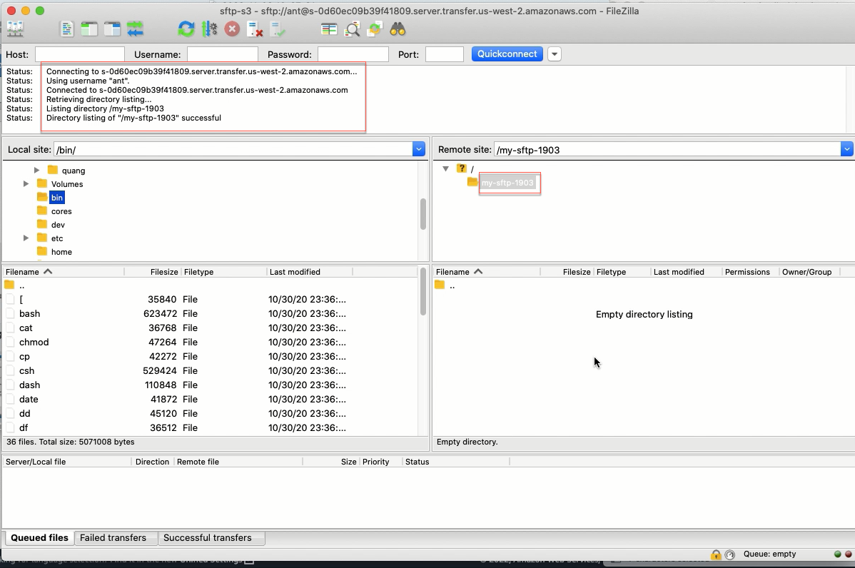Collapse the remote root tree node
This screenshot has height=568, width=855.
[x=445, y=168]
